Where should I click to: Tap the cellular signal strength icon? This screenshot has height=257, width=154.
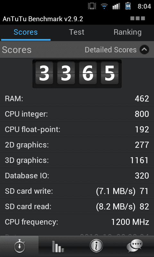116,6
